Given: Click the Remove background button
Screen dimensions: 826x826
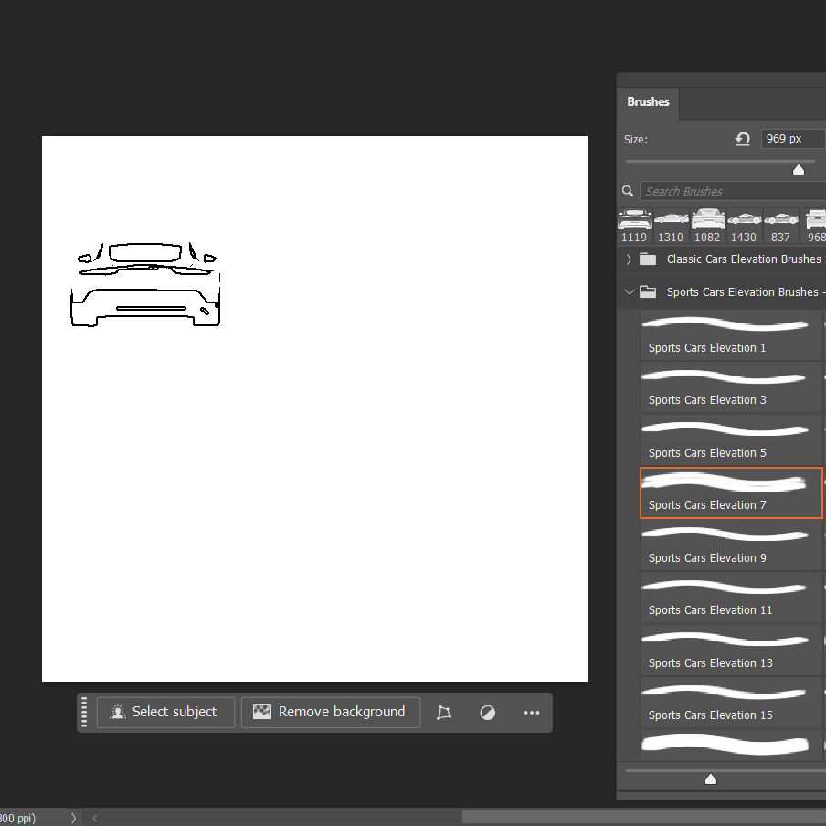Looking at the screenshot, I should pos(330,712).
